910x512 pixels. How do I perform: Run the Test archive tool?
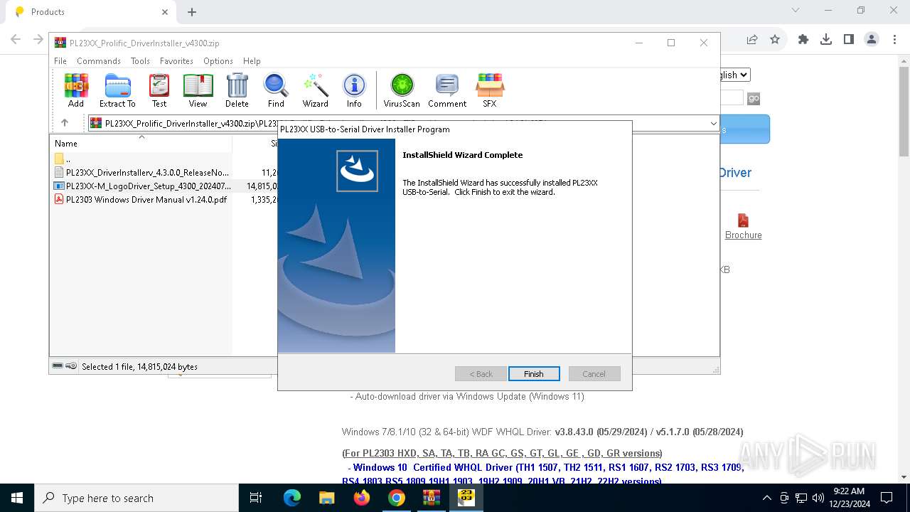tap(159, 90)
